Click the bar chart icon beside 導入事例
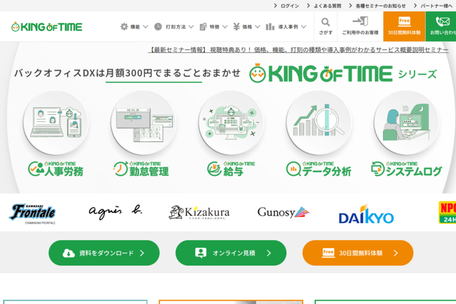This screenshot has width=456, height=304. [x=270, y=27]
